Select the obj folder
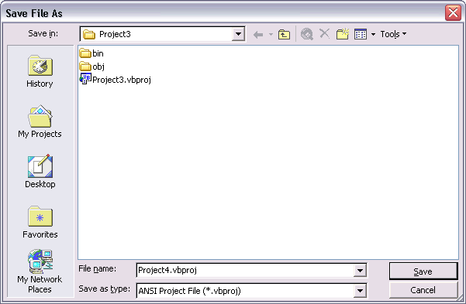The width and height of the screenshot is (466, 304). pos(91,67)
